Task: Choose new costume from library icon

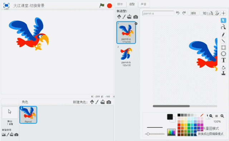Action: [119, 17]
